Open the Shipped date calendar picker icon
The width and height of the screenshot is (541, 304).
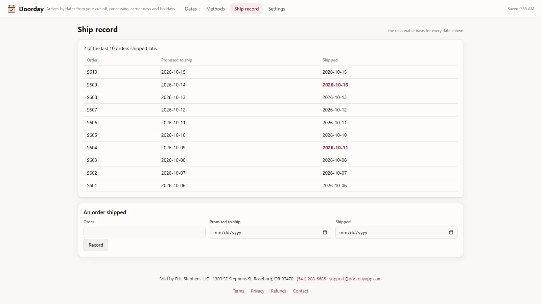coord(451,232)
